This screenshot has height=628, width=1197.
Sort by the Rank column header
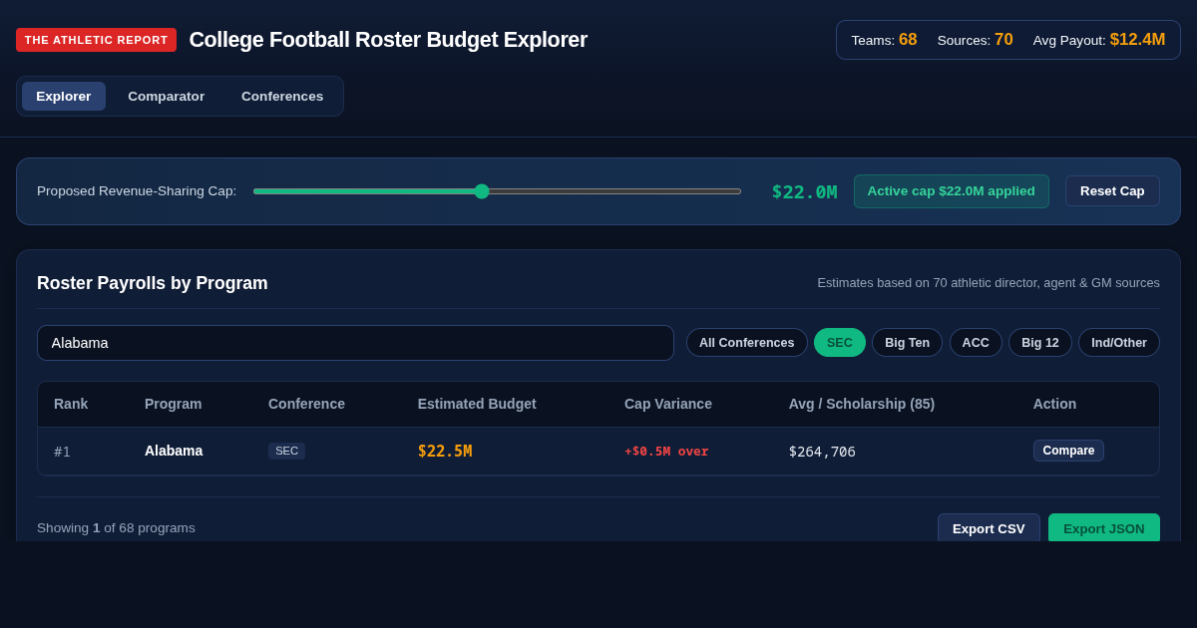click(71, 404)
